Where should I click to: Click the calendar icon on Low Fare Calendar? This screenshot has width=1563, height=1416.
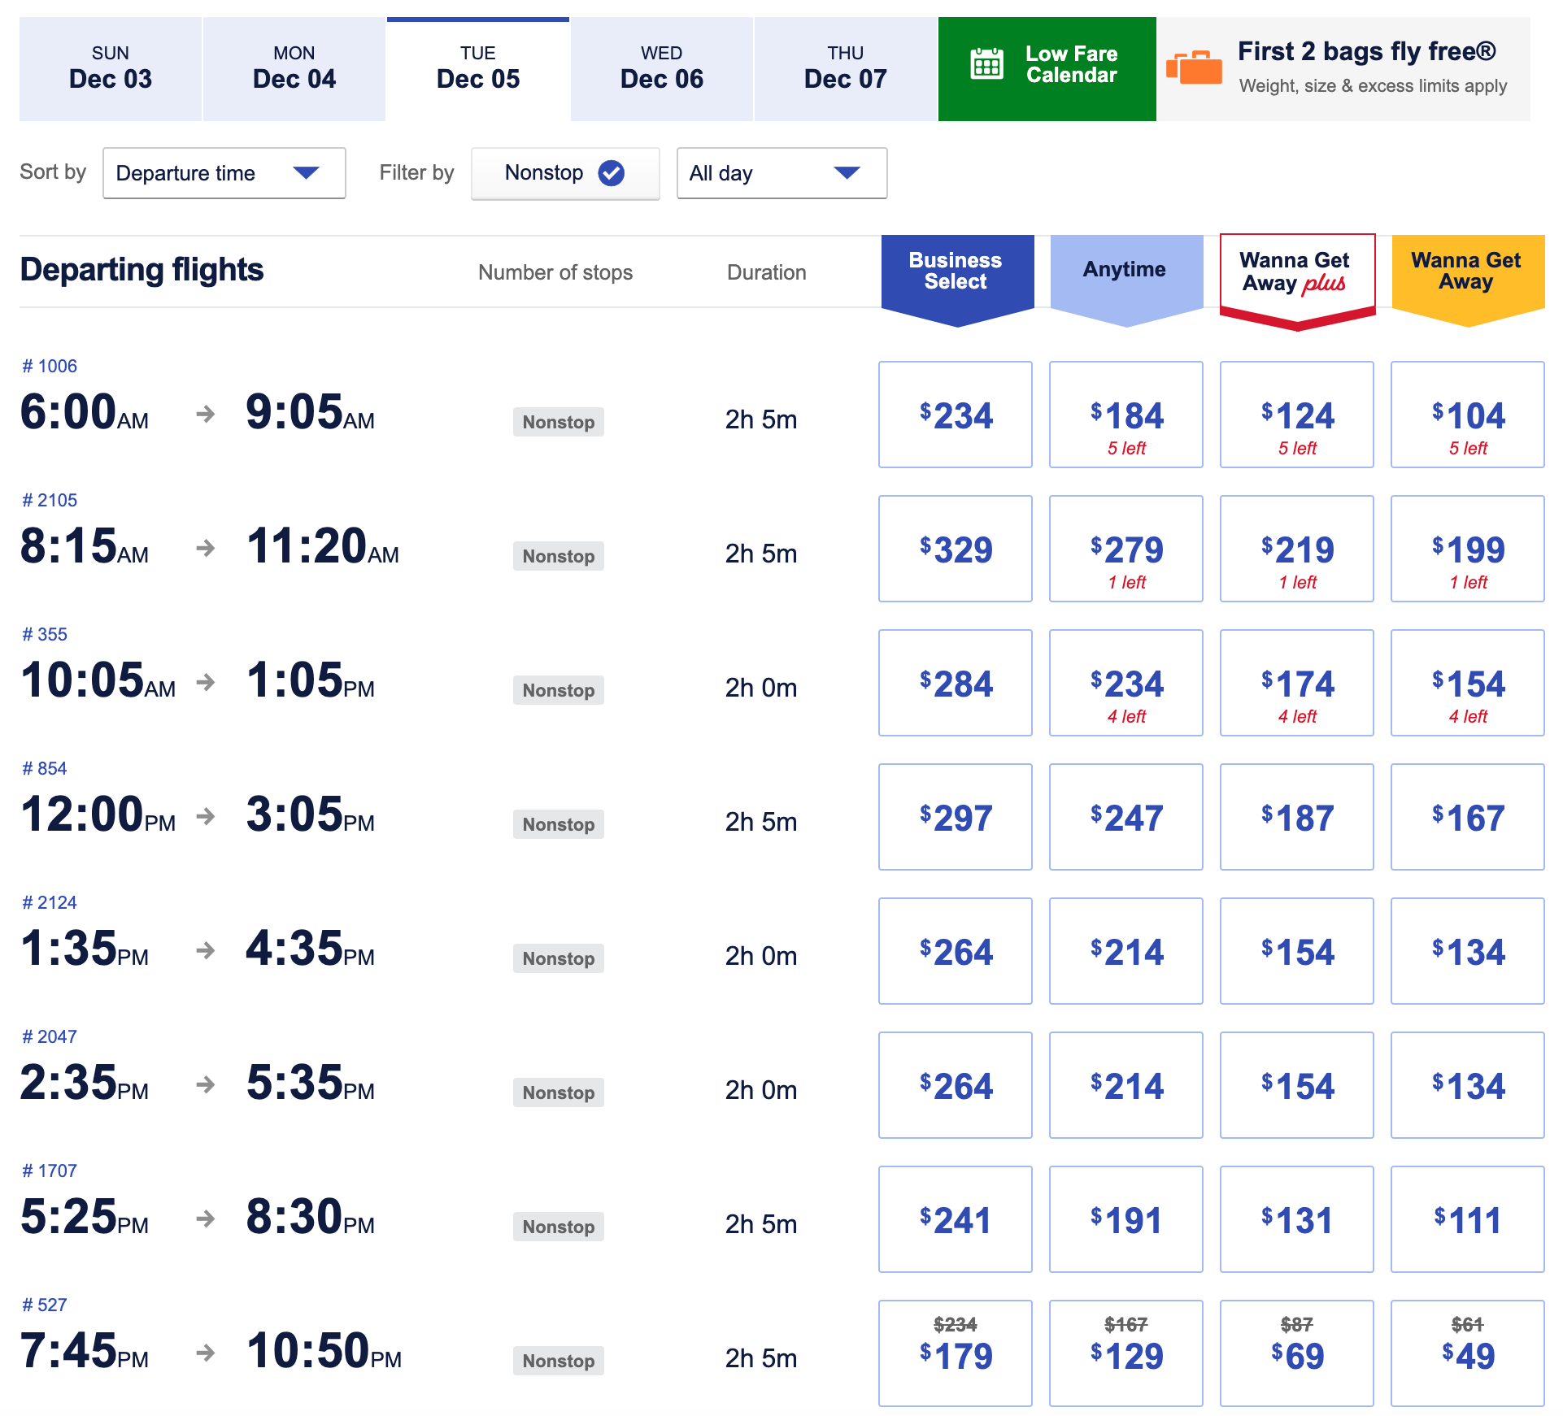point(986,64)
